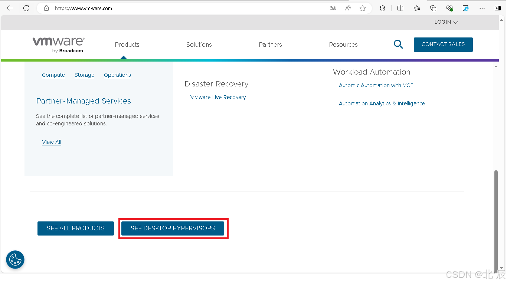Viewport: 507px width, 283px height.
Task: Open the favorites list icon
Action: tap(417, 8)
